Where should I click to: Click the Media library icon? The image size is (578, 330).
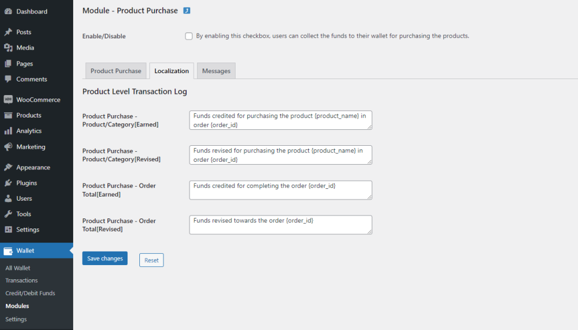click(x=8, y=48)
